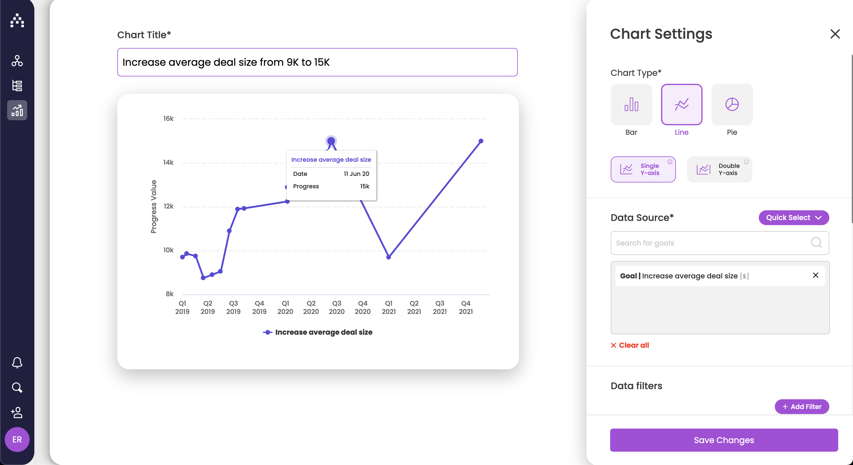Click the ER profile avatar
Screen dimensions: 853x465
[17, 440]
